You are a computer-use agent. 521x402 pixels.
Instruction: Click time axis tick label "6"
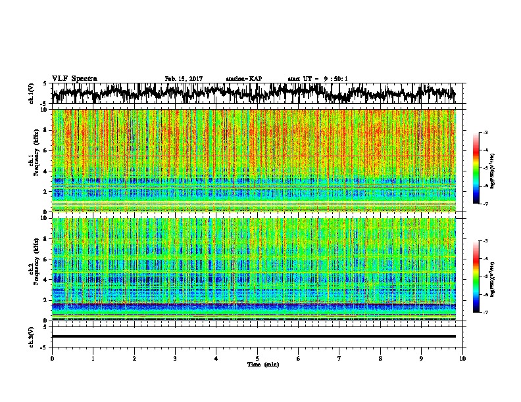point(298,359)
